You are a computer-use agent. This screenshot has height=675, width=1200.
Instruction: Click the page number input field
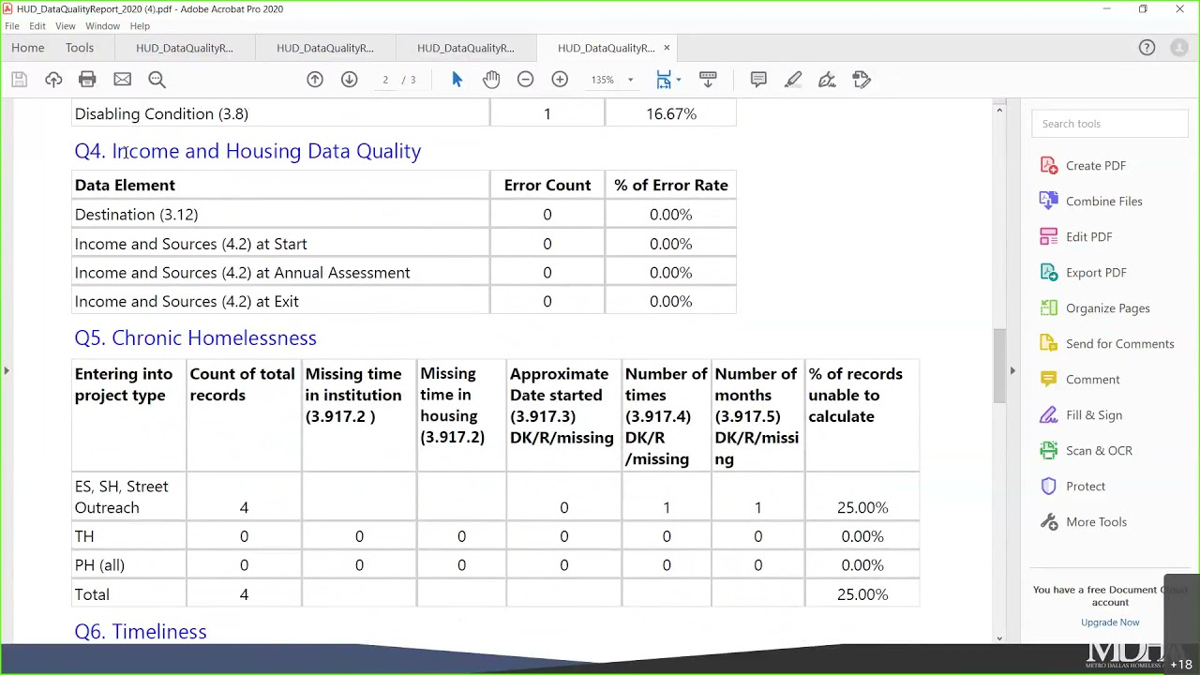[x=385, y=80]
